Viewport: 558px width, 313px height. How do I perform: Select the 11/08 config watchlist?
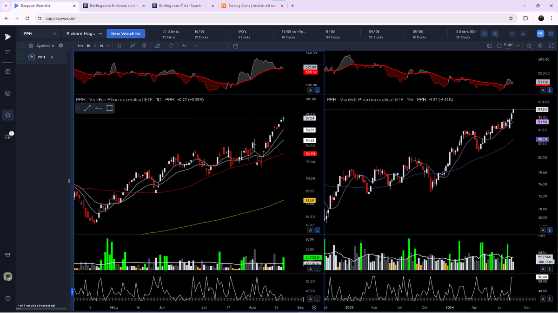pos(293,34)
